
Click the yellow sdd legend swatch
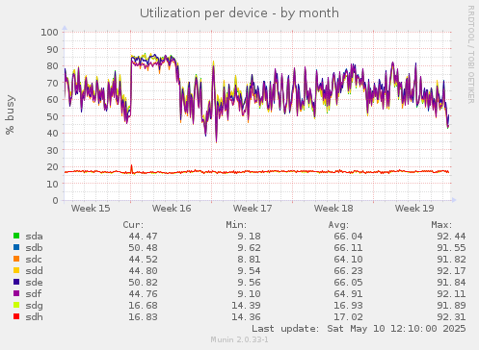[x=16, y=270]
